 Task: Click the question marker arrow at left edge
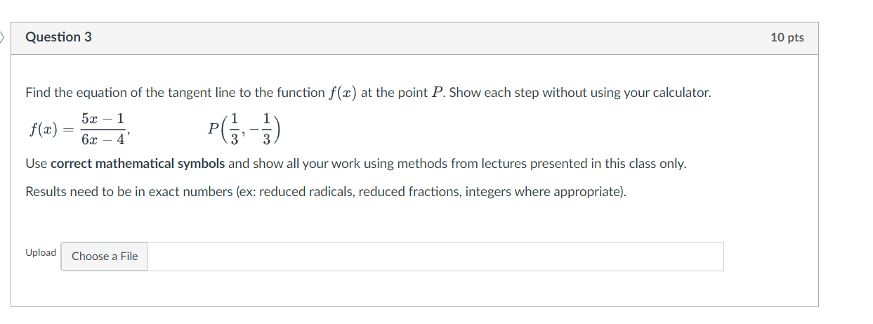[x=2, y=37]
